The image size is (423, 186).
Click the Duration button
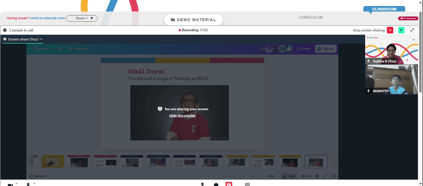(38, 176)
